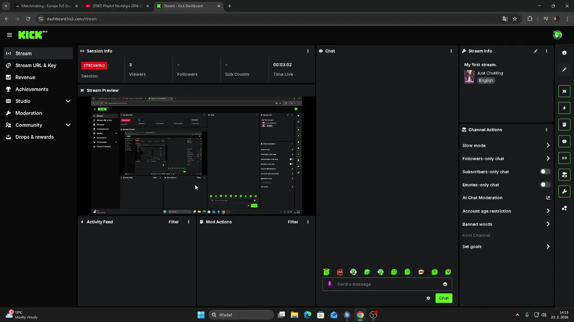Image resolution: width=574 pixels, height=322 pixels.
Task: Insert the last emote in the row
Action: (448, 272)
